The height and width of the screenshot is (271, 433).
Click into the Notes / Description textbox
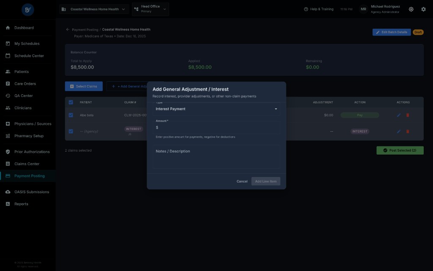216,157
